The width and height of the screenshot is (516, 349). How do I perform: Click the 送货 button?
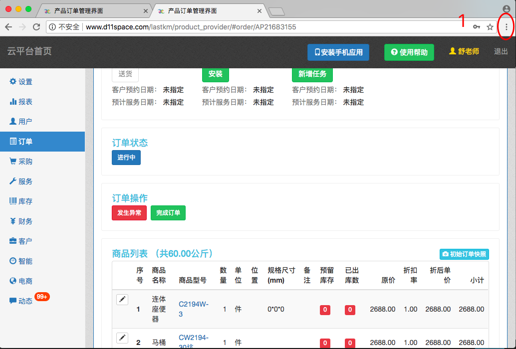click(x=125, y=74)
